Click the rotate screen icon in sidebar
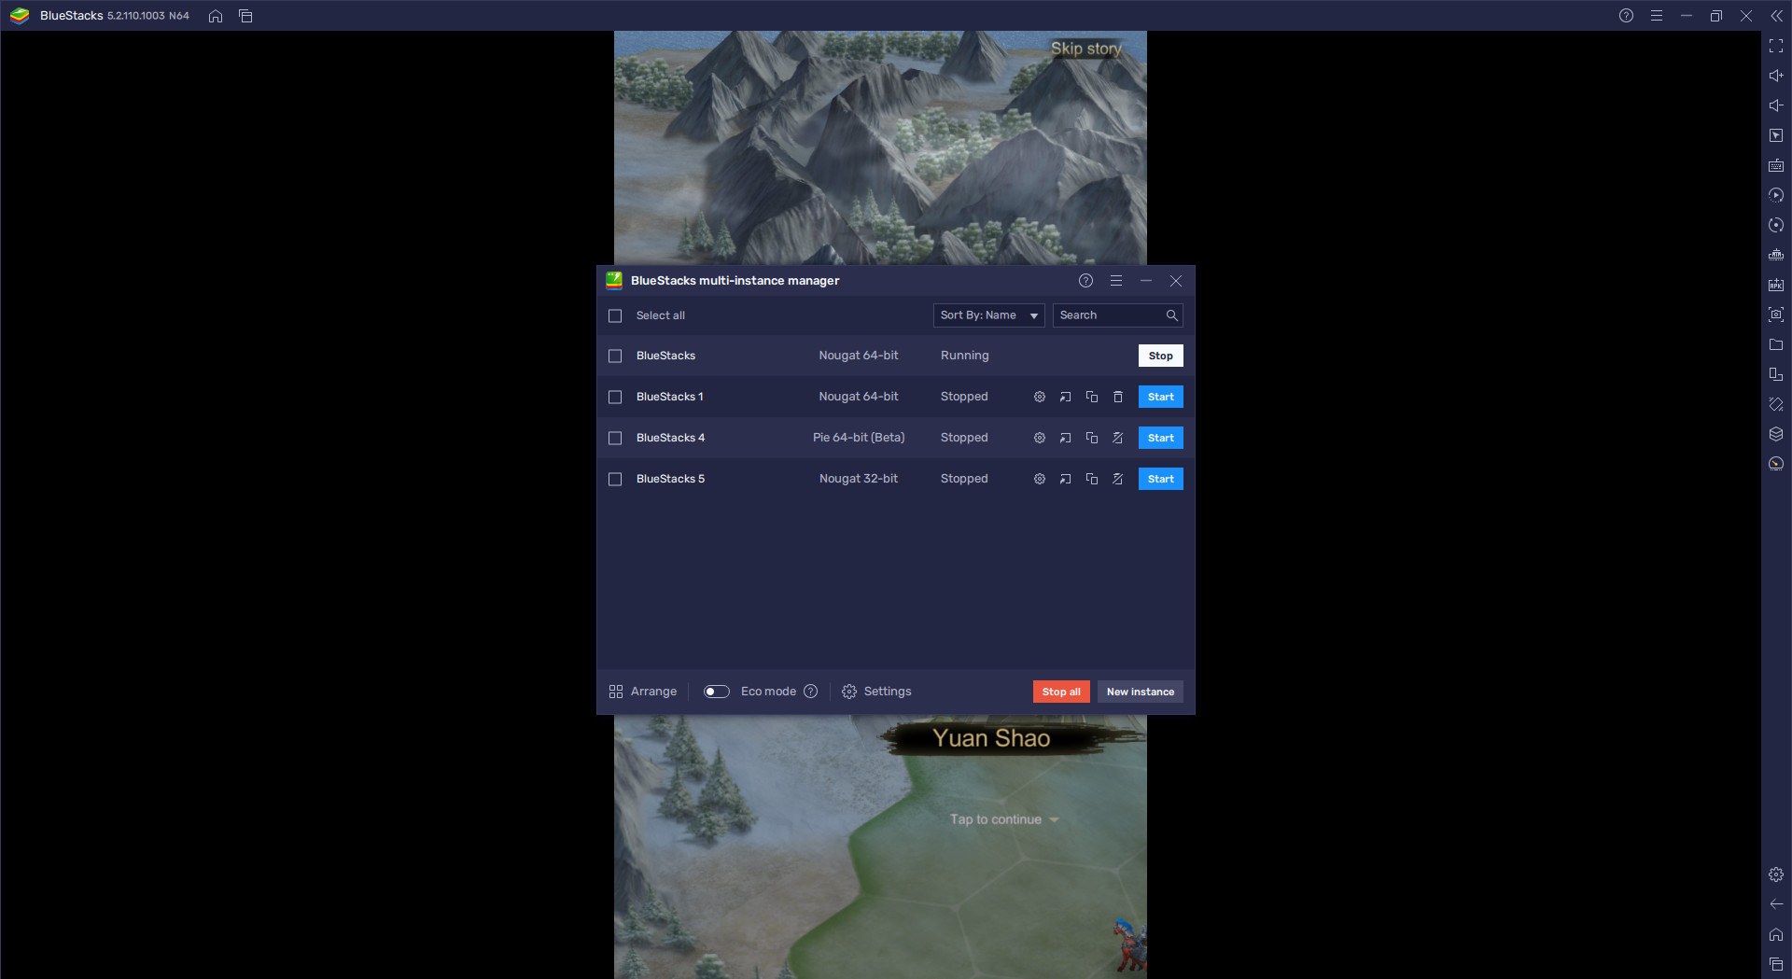1792x979 pixels. [x=1775, y=374]
